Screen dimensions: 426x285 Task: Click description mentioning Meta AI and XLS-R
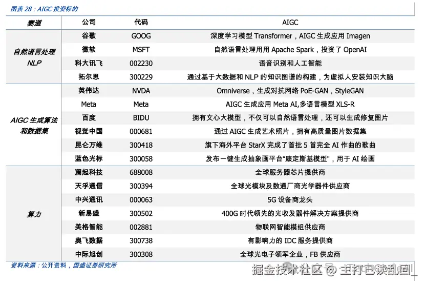290,104
